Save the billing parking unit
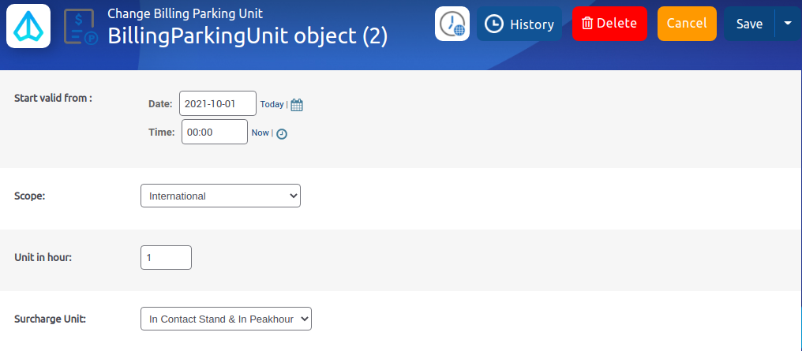802x351 pixels. pyautogui.click(x=749, y=24)
